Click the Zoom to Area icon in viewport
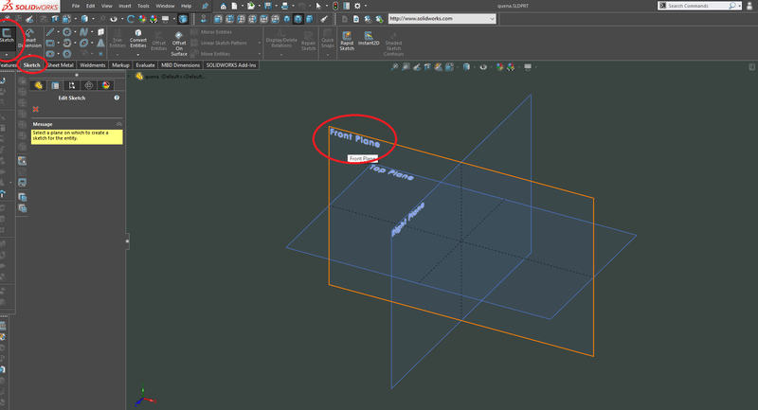 click(406, 67)
